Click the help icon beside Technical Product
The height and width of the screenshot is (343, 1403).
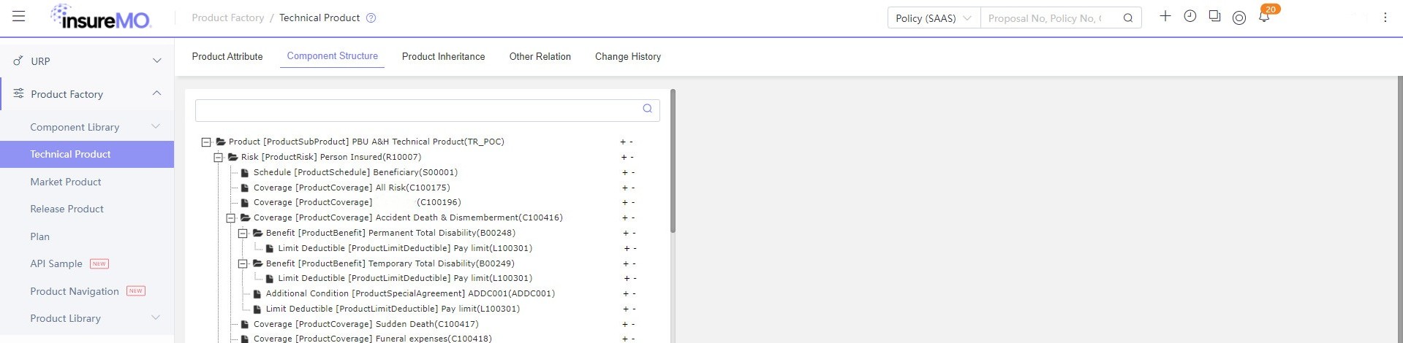[x=371, y=18]
